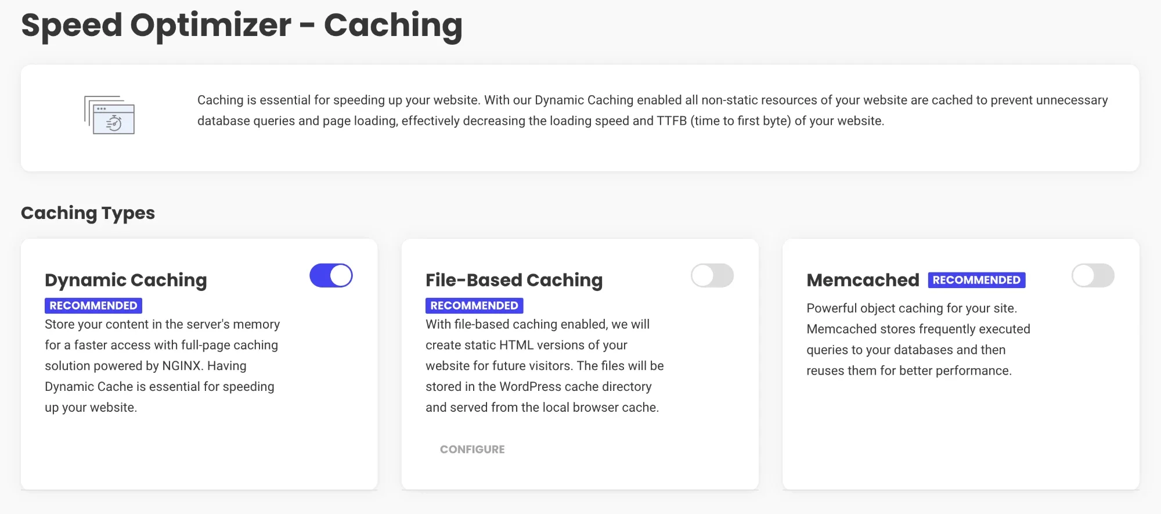Click the text 'Store your content in the server's memory'
The height and width of the screenshot is (514, 1161).
click(x=163, y=324)
